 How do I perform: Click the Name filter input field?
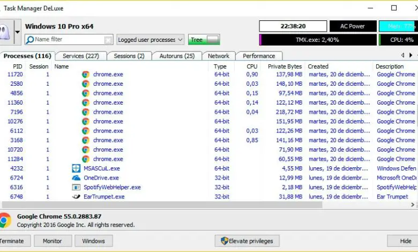coord(69,40)
